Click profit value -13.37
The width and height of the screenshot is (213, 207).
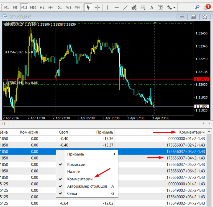pyautogui.click(x=108, y=145)
